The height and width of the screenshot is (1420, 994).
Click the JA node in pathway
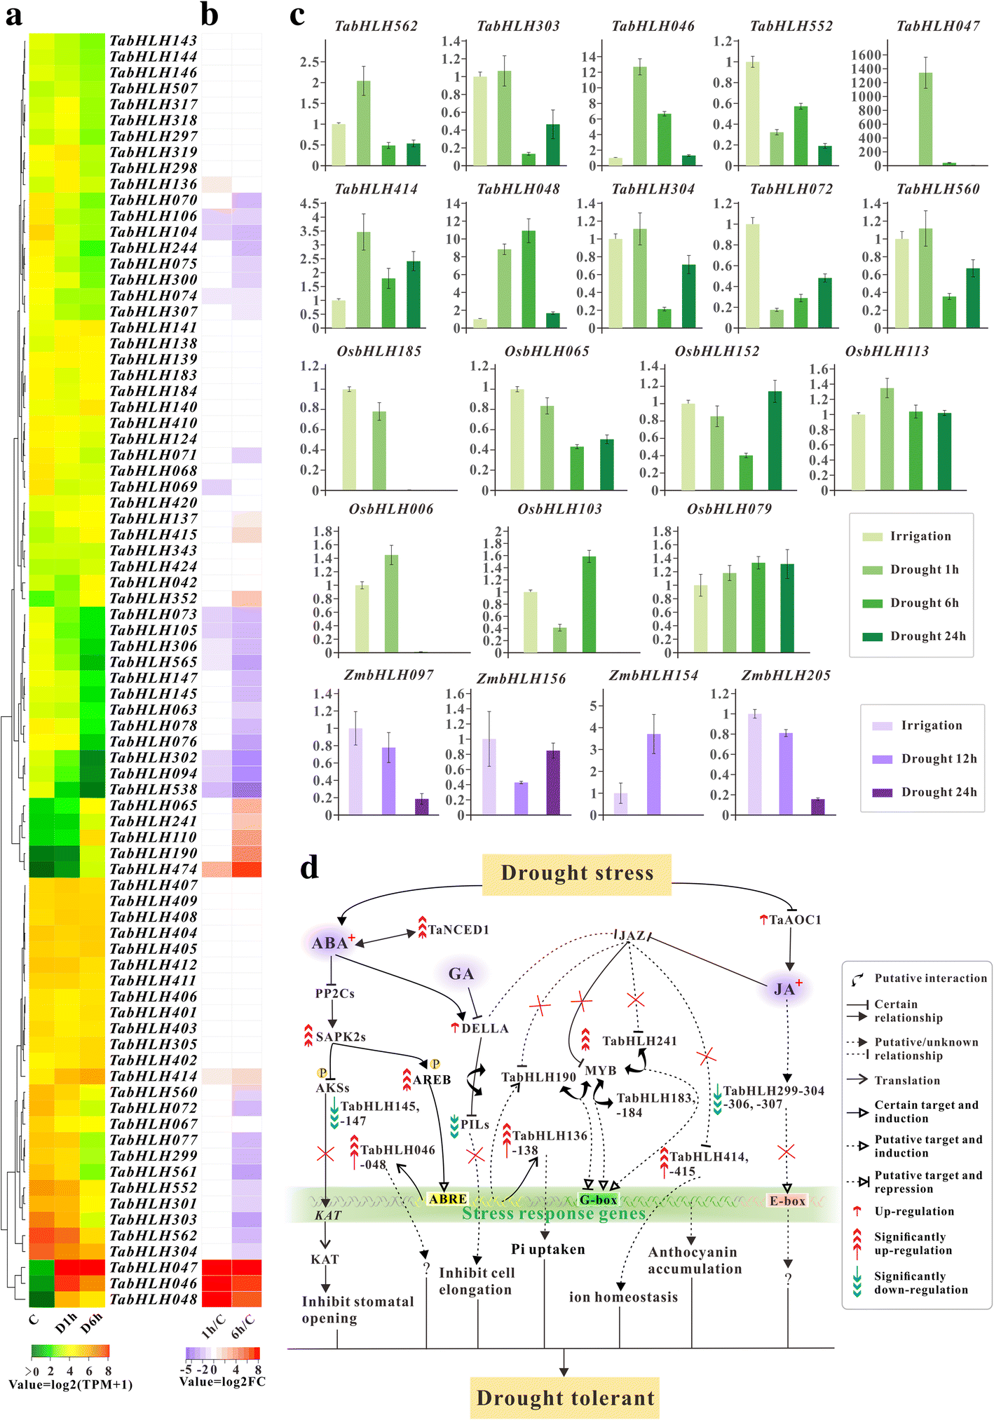tap(787, 988)
